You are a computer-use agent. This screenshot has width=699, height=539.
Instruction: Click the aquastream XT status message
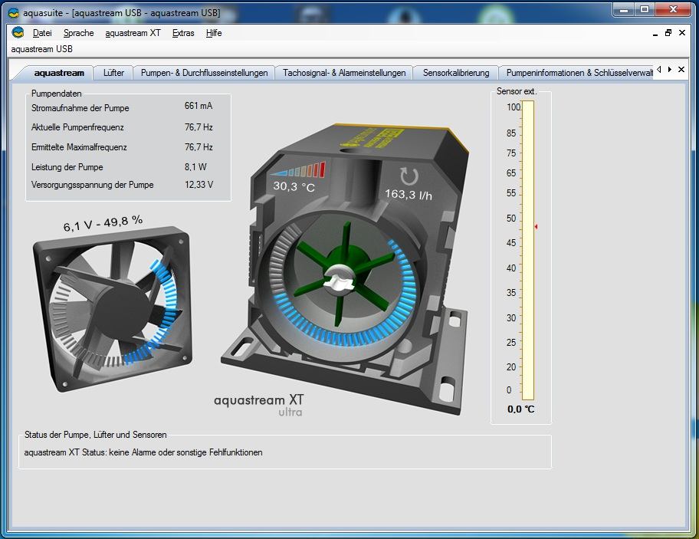click(x=143, y=452)
